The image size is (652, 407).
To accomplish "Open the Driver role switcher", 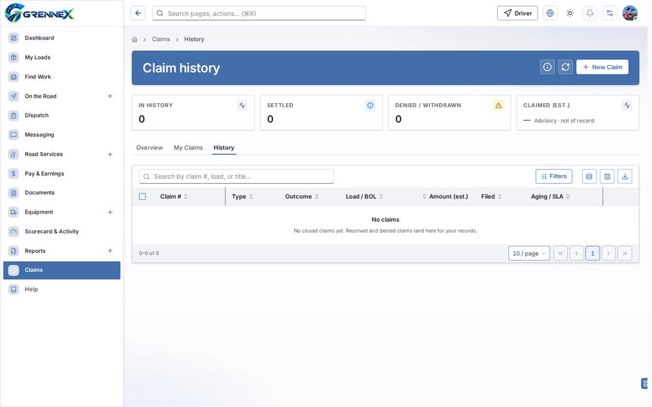I will pos(518,14).
